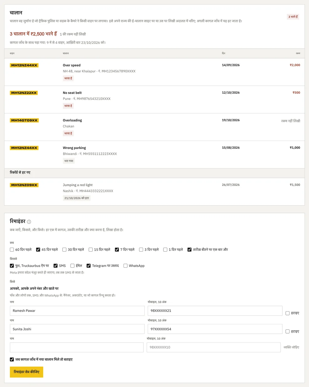Uncheck the 45 दिन पहले reminder
The width and height of the screenshot is (309, 387).
pyautogui.click(x=38, y=249)
